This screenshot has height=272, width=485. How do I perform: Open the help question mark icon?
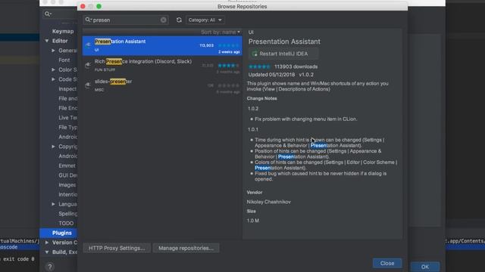tap(50, 267)
